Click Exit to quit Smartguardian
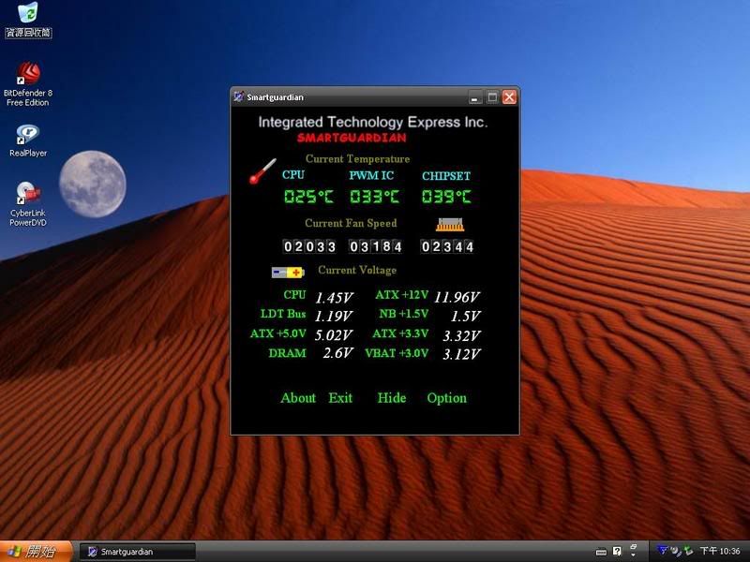The height and width of the screenshot is (562, 750). click(340, 398)
